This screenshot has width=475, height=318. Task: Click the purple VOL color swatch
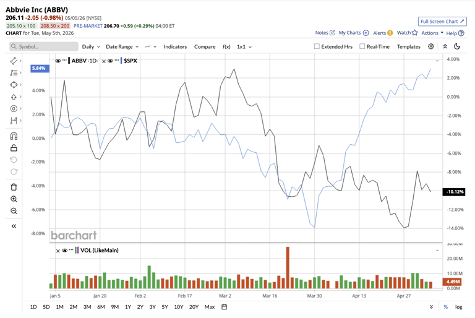(x=78, y=251)
